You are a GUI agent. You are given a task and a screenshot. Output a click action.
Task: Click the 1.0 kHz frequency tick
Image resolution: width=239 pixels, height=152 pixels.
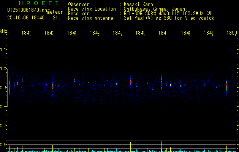coord(3,68)
